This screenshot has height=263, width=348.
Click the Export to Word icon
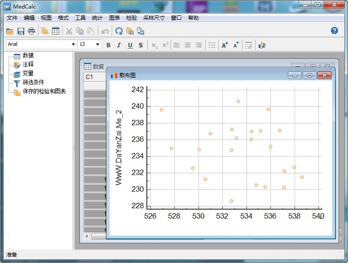point(141,31)
